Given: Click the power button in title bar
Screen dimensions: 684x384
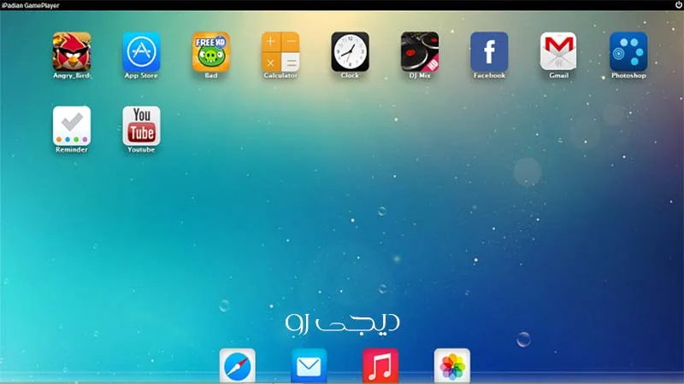Looking at the screenshot, I should pyautogui.click(x=678, y=5).
